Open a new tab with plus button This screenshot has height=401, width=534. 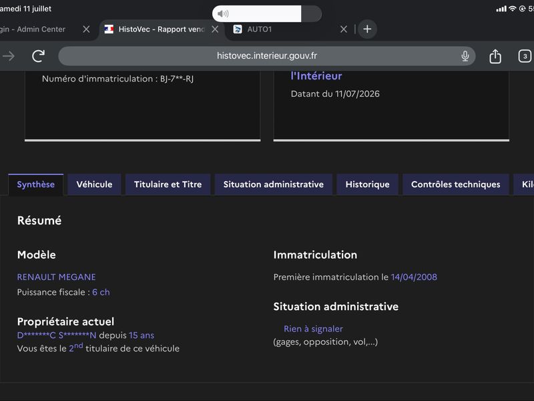click(367, 29)
